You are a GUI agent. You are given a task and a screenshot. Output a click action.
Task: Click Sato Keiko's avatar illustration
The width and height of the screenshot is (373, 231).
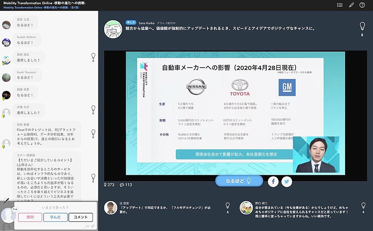[x=113, y=29]
